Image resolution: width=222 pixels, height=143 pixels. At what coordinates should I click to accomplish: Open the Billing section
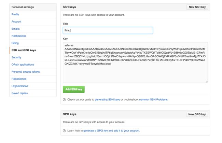(15, 43)
